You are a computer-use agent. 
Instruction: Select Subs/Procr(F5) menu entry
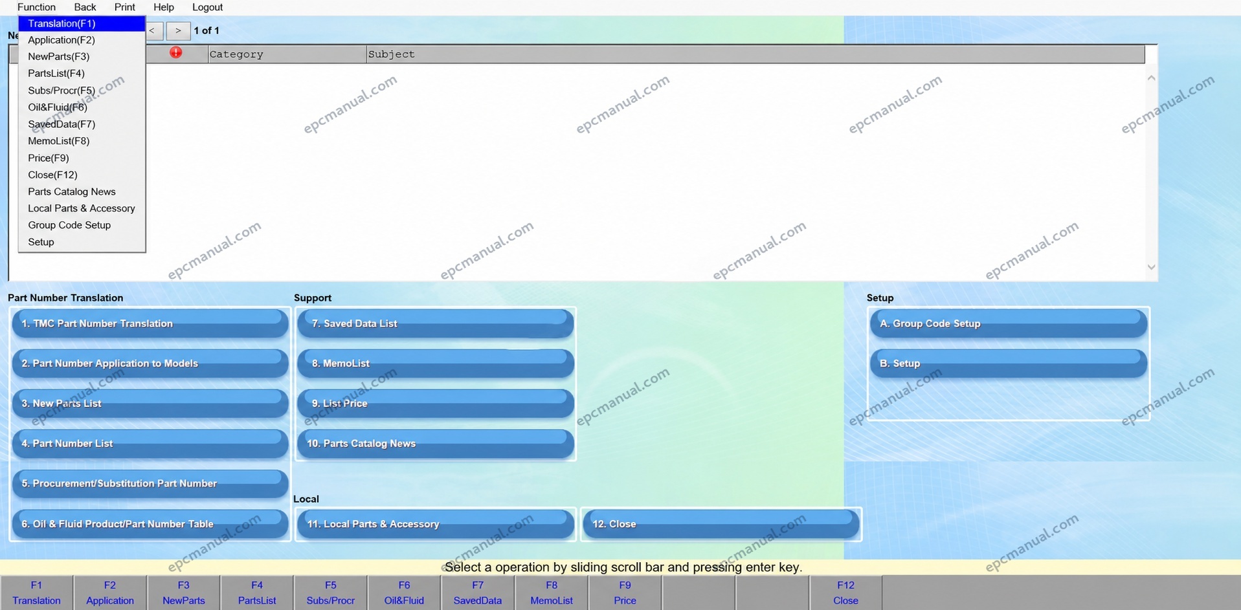coord(82,91)
